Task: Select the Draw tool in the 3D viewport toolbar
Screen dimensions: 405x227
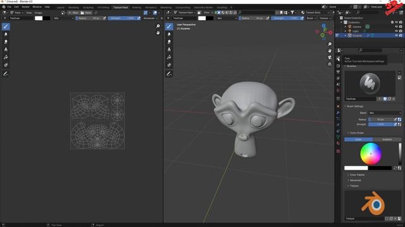Action: click(169, 26)
